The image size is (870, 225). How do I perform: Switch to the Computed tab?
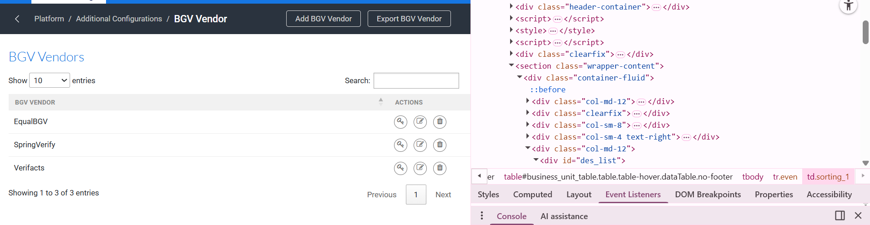[x=532, y=195]
